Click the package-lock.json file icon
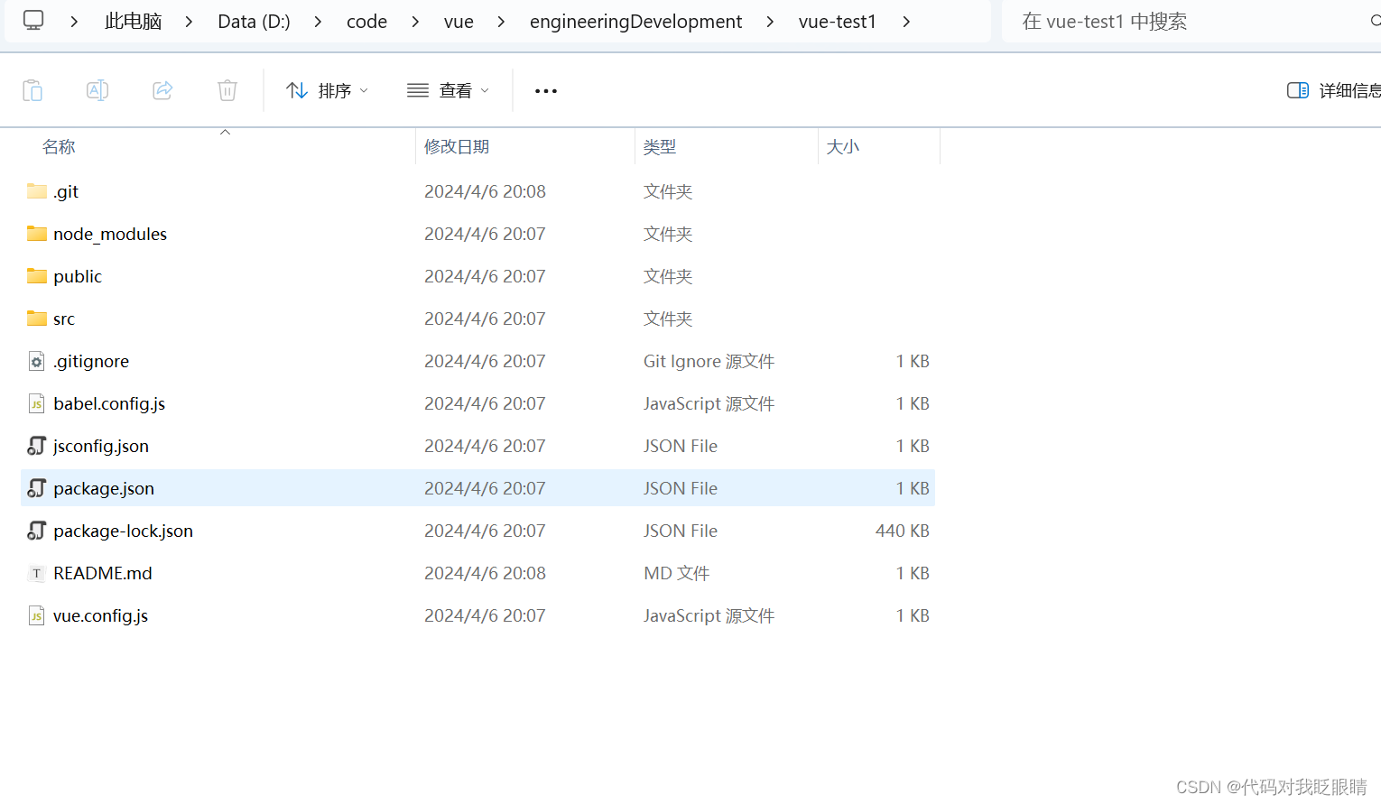Viewport: 1381px width, 804px height. point(36,531)
